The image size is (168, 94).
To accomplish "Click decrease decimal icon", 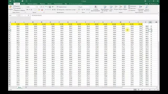I will 89,10.
